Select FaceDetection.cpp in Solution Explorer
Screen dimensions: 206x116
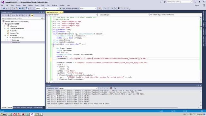(x=18, y=38)
